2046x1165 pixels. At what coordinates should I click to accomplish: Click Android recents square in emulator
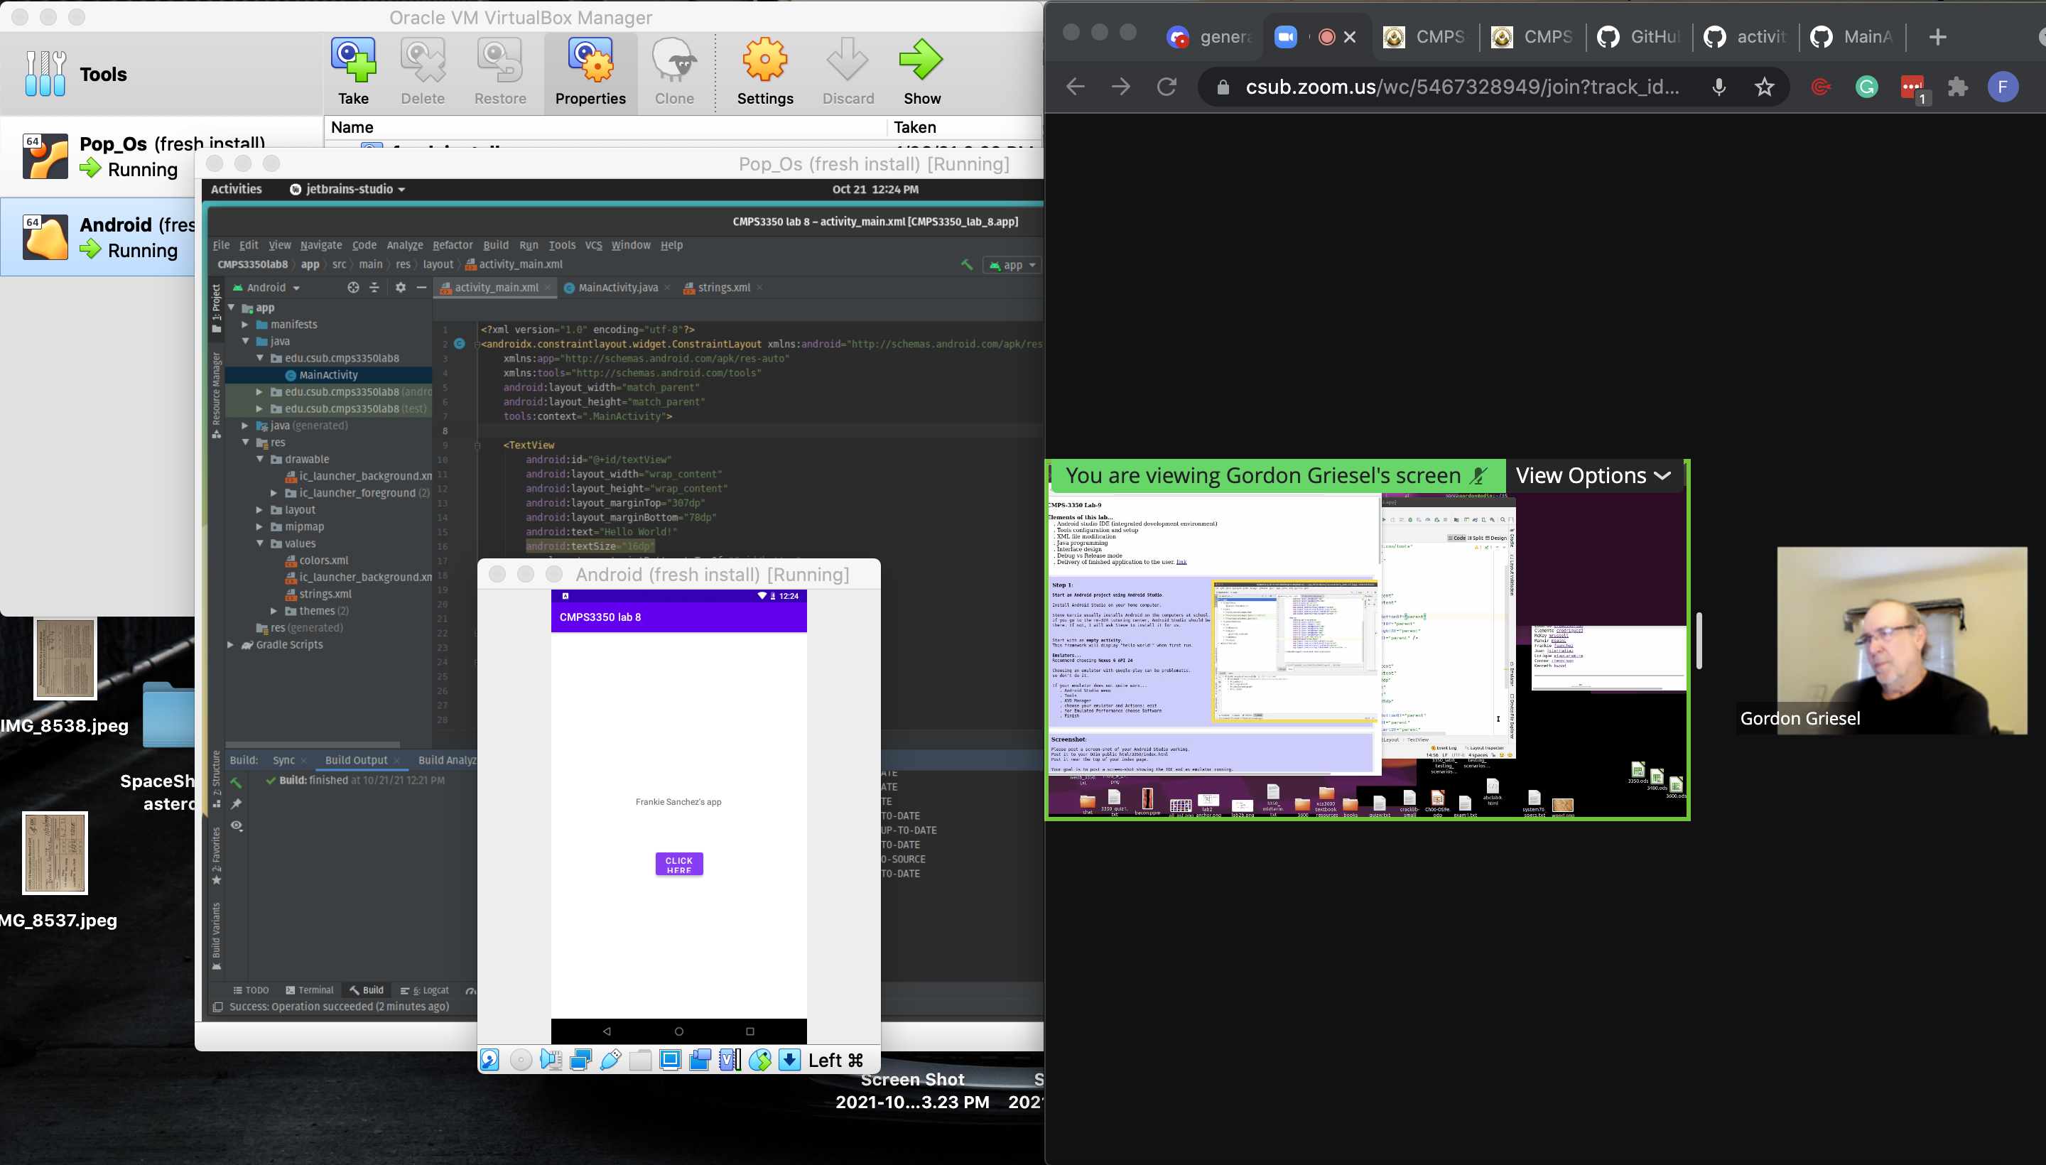[x=749, y=1031]
